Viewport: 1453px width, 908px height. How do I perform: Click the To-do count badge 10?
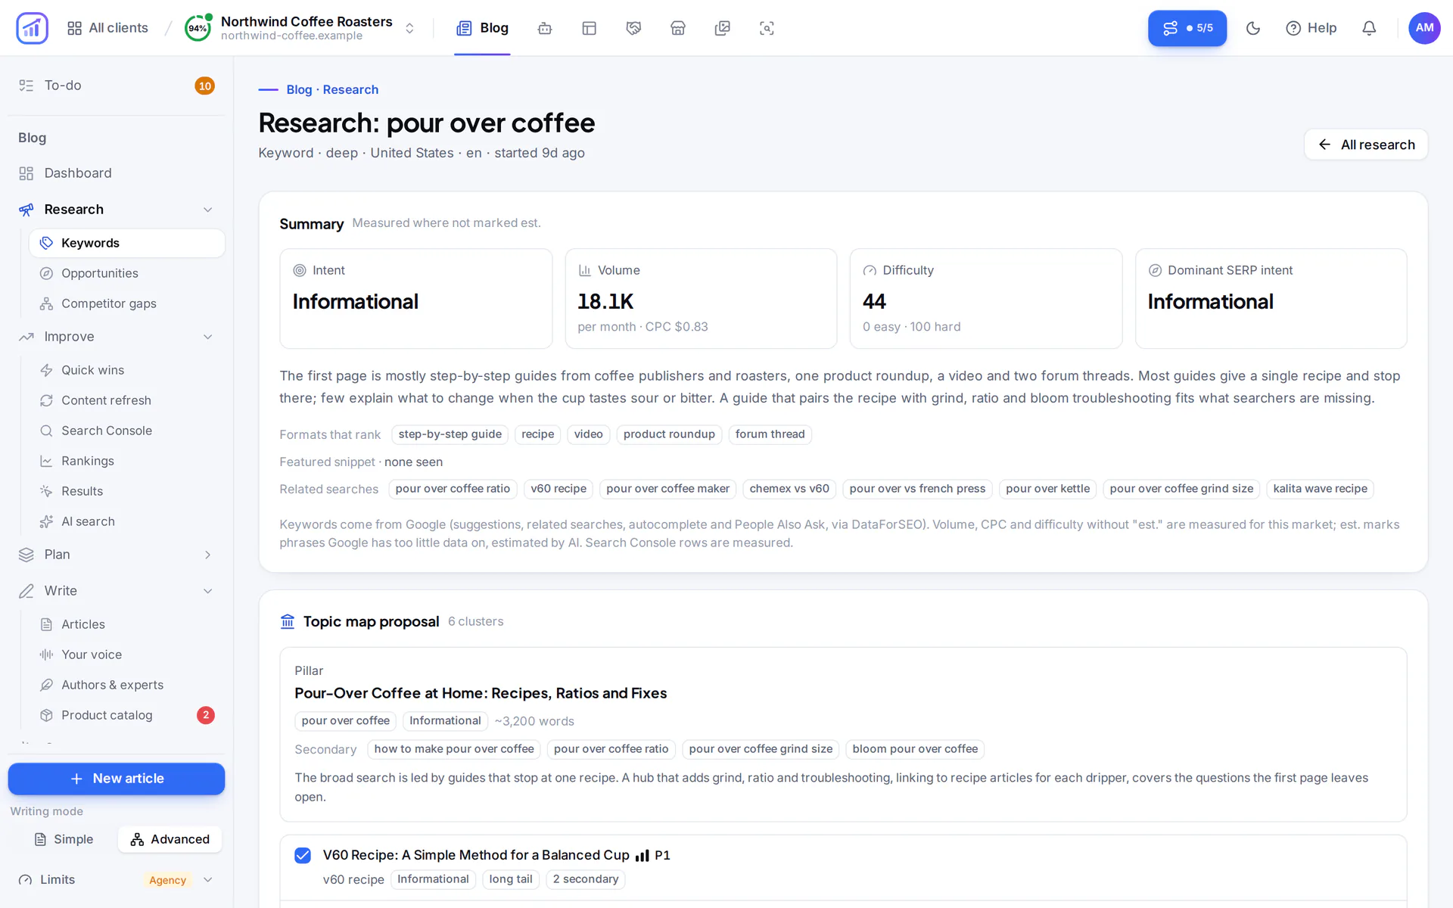click(x=204, y=86)
